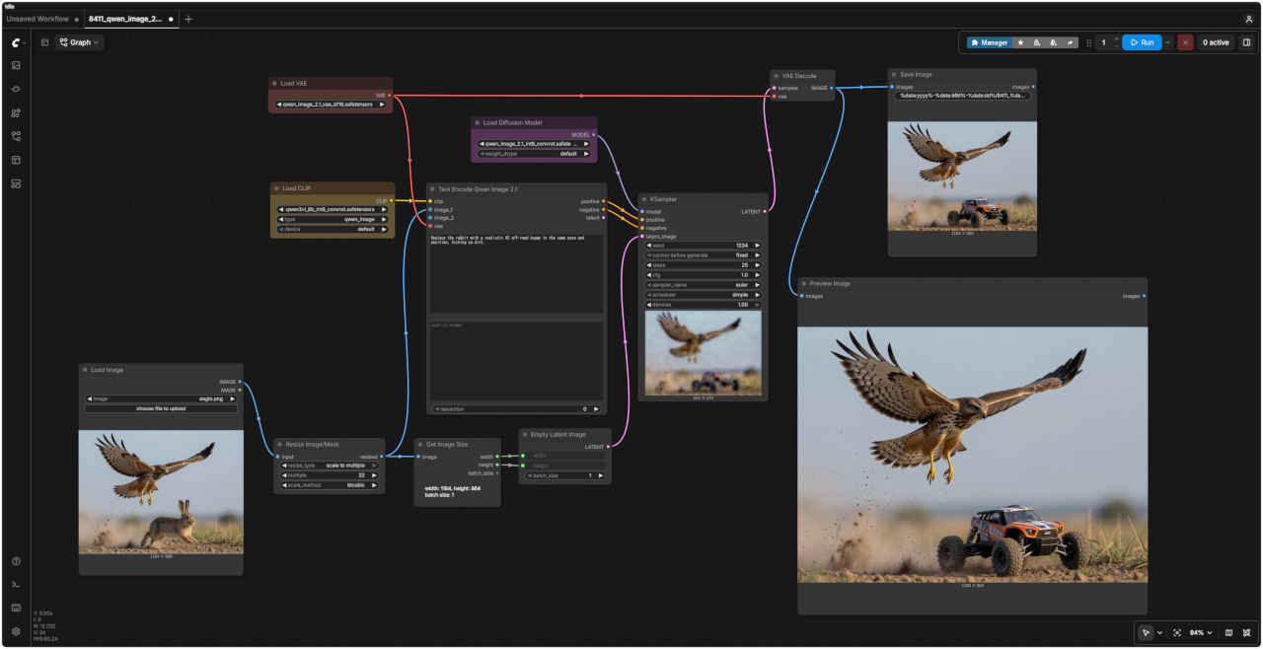Open the help icon in the sidebar

coord(16,561)
